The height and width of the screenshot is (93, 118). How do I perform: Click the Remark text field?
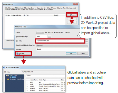point(62,49)
